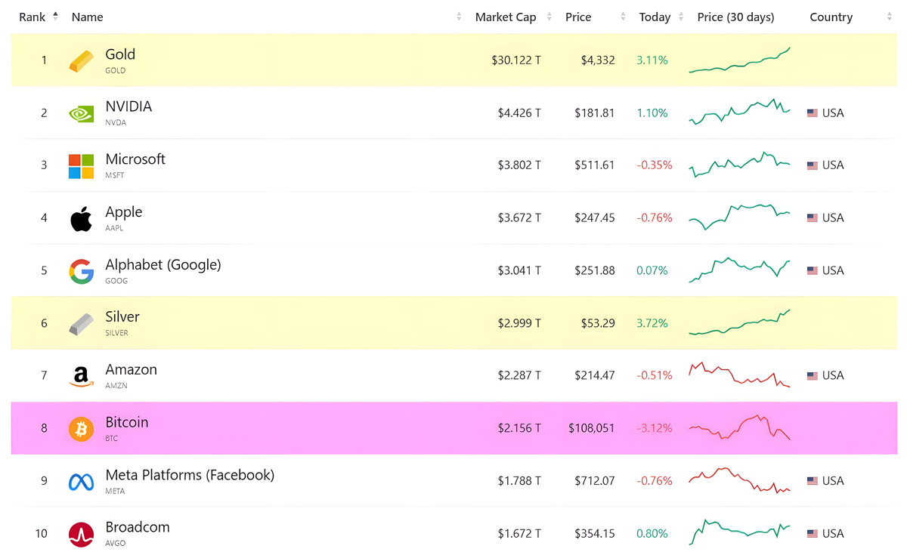Click the Gold bar icon
The image size is (907, 552).
click(81, 60)
